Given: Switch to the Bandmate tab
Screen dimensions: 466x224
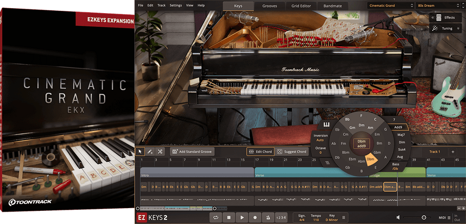Looking at the screenshot, I should click(333, 6).
